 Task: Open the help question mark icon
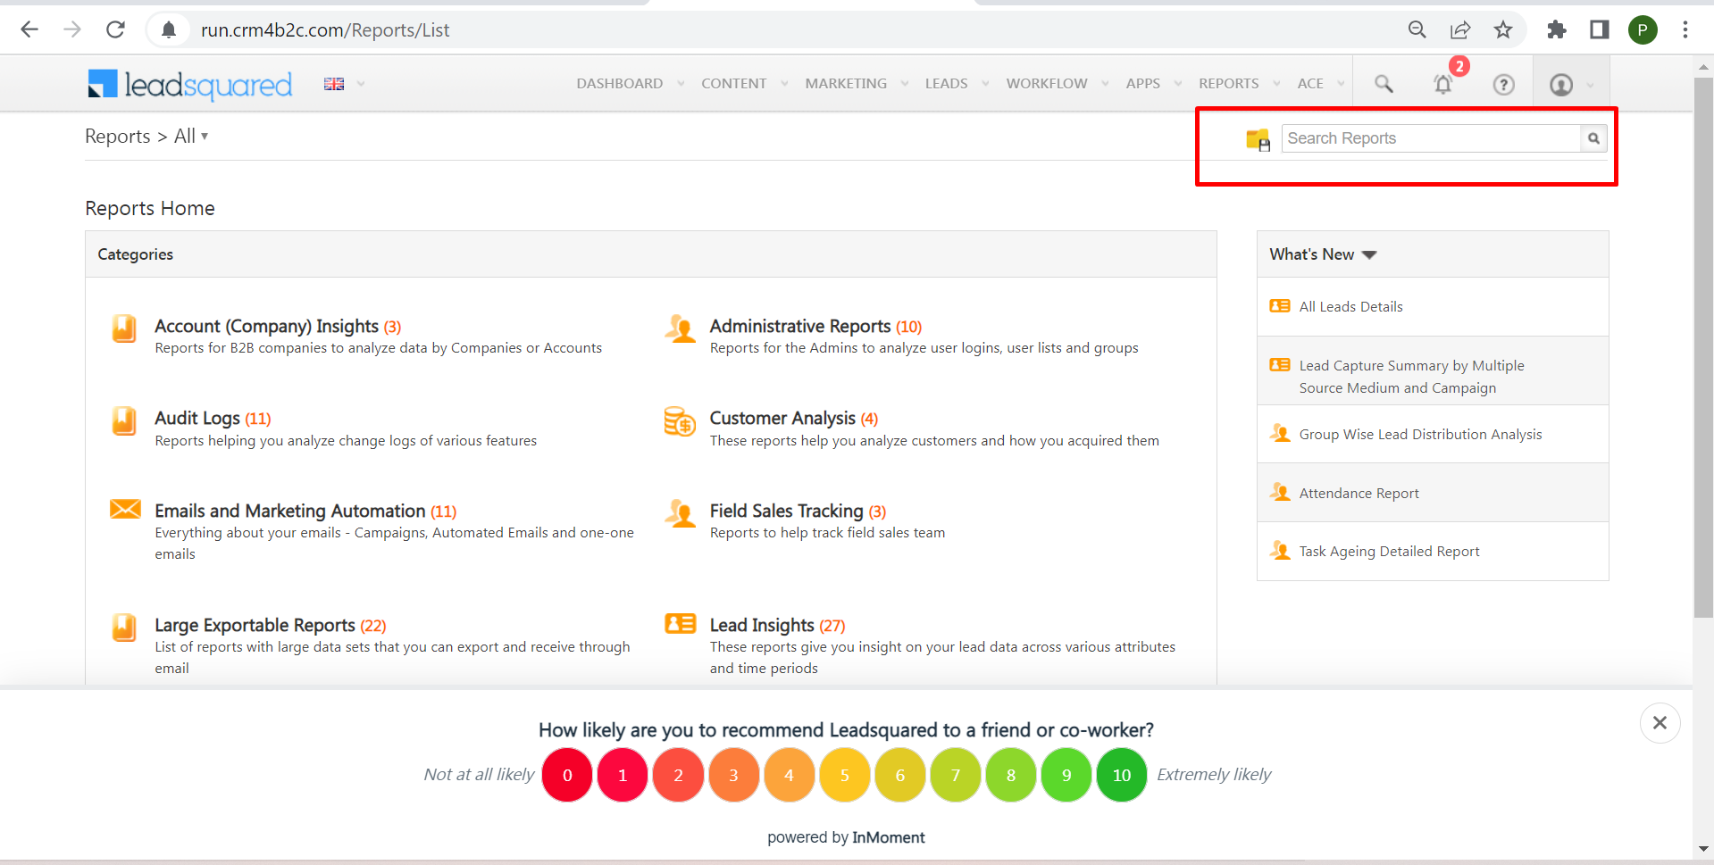pyautogui.click(x=1503, y=84)
